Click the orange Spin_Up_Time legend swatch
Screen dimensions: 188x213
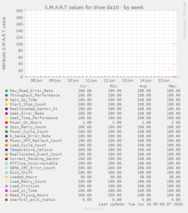(x=6, y=100)
